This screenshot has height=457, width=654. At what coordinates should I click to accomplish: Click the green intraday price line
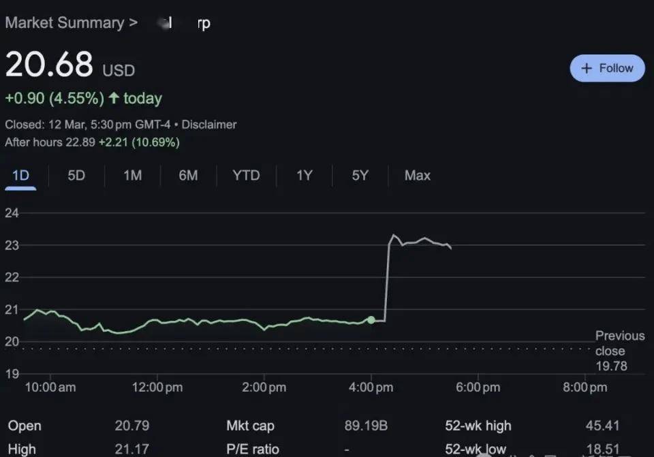pyautogui.click(x=204, y=321)
